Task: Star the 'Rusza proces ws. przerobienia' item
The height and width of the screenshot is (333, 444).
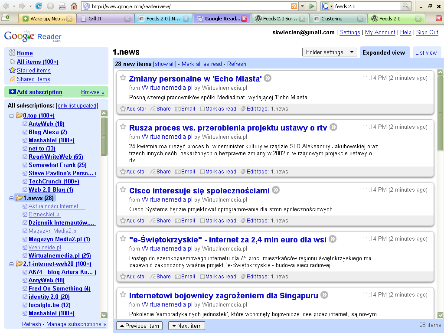Action: pyautogui.click(x=123, y=127)
